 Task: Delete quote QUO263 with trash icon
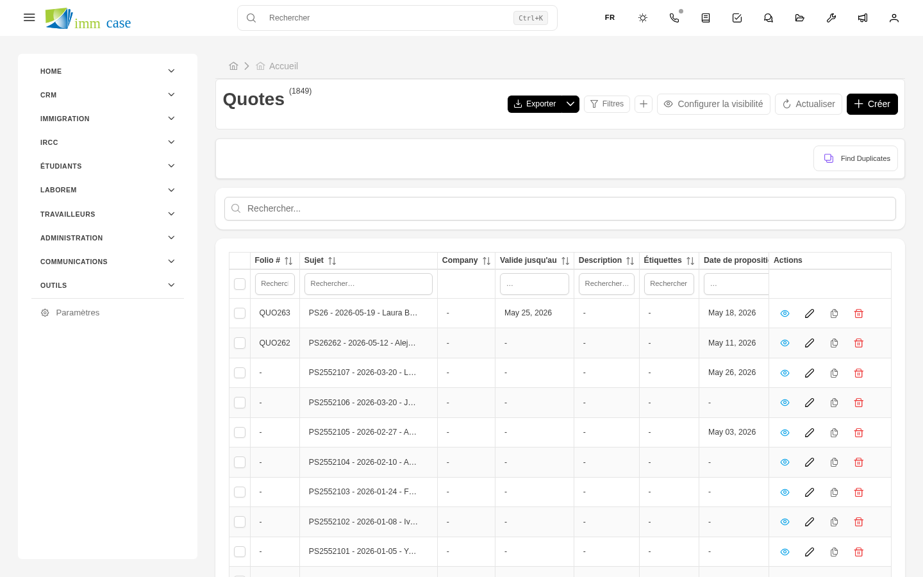[859, 314]
